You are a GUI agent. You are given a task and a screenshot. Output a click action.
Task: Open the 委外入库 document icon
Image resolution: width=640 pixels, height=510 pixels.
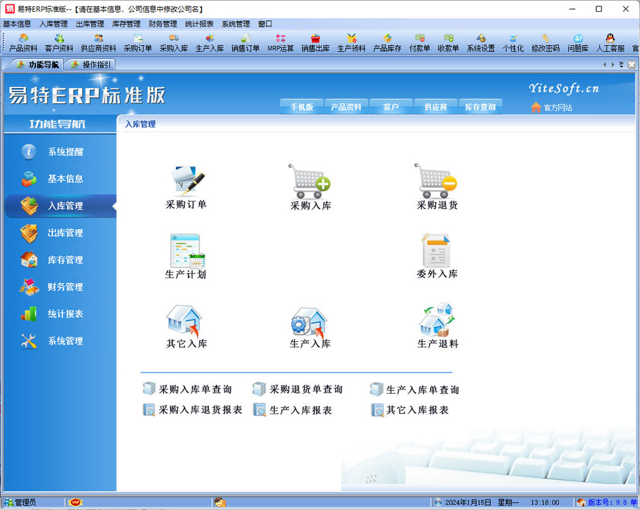coord(436,252)
